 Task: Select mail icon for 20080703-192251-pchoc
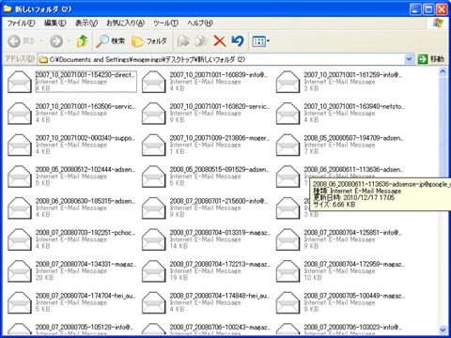tap(20, 240)
